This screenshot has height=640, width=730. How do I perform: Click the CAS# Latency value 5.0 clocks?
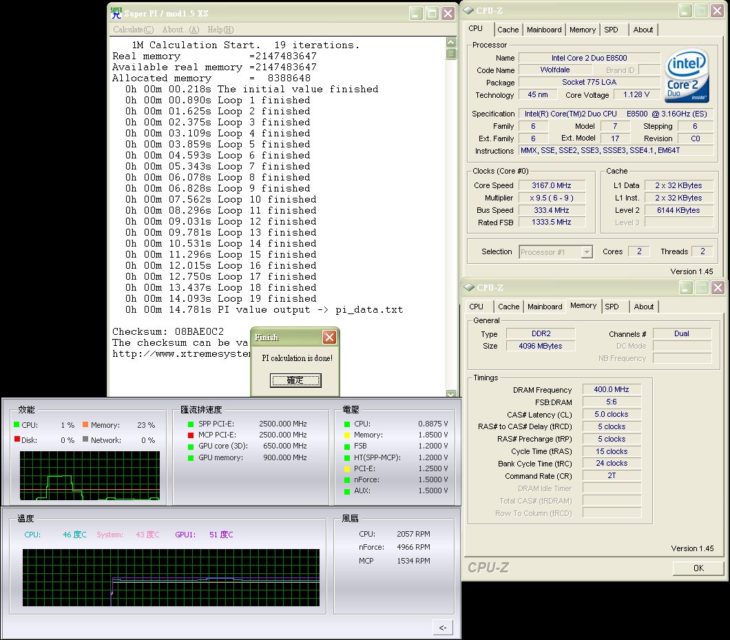[x=612, y=414]
